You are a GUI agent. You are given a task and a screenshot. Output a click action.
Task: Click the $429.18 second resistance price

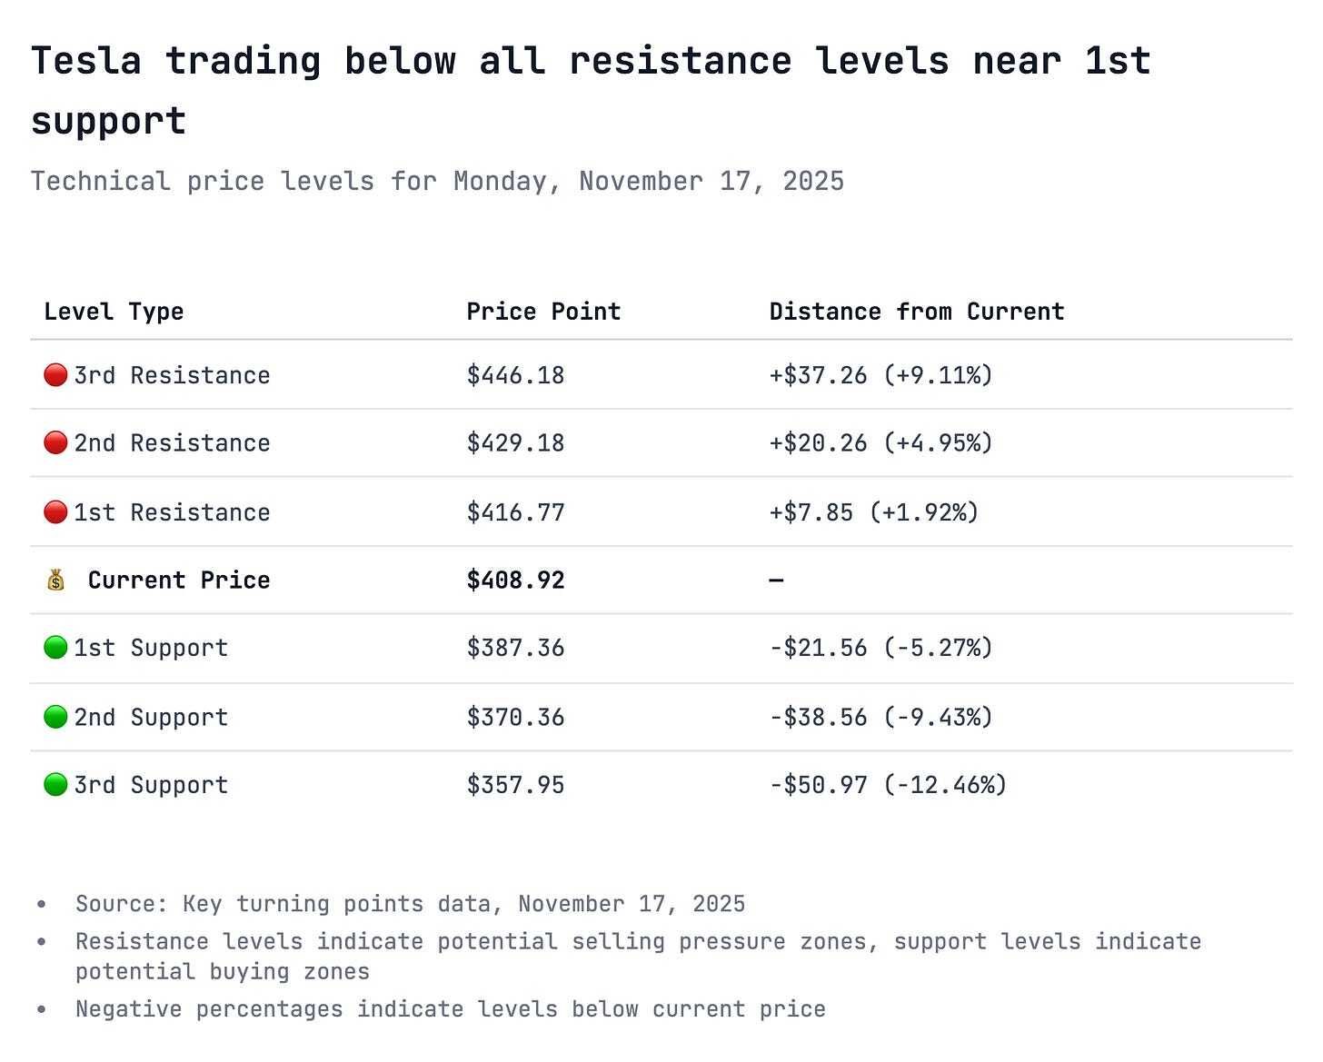[x=515, y=443]
